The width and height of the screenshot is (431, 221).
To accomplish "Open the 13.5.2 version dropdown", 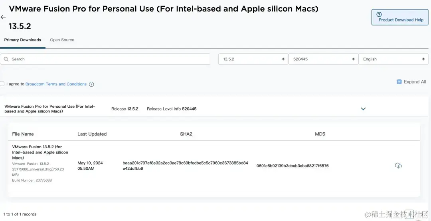I will tap(253, 59).
